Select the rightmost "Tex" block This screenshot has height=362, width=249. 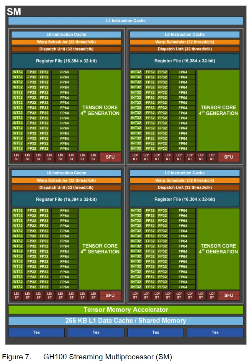point(215,332)
